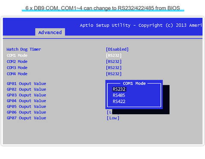Select GP03 Ouput Value

(26, 95)
